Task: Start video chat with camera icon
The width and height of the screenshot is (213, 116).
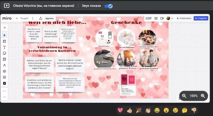Action: pyautogui.click(x=162, y=18)
